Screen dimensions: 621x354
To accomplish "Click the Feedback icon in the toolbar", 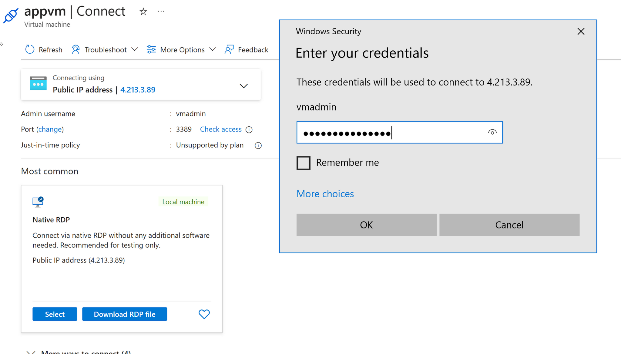I will pyautogui.click(x=229, y=49).
